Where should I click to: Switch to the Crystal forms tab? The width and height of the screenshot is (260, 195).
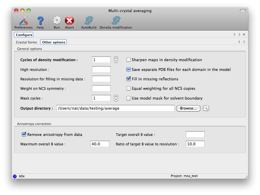[x=26, y=42]
